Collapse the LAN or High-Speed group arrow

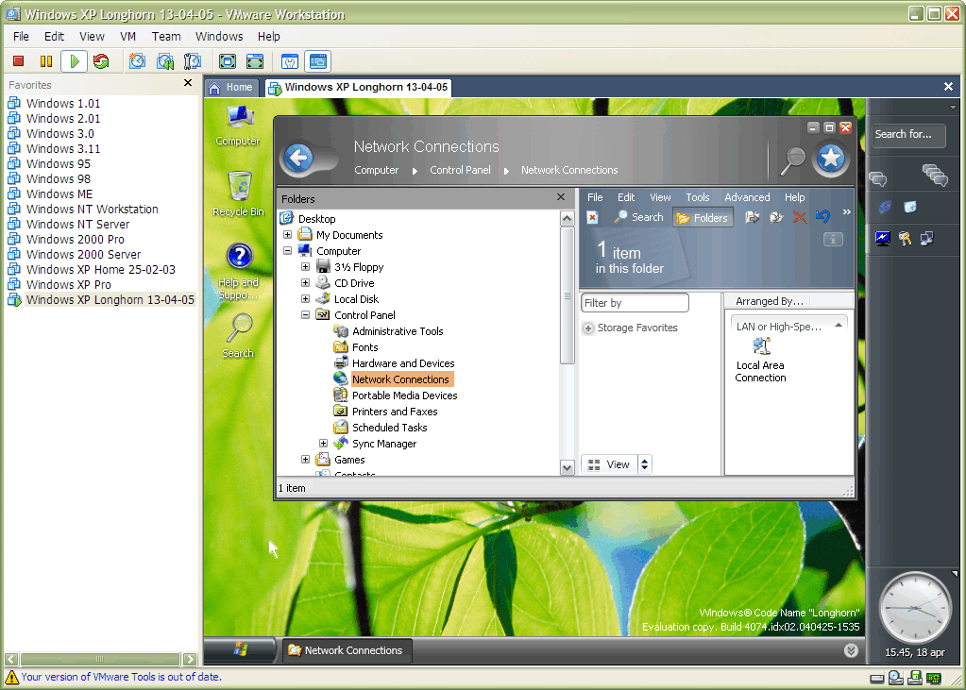pos(839,326)
